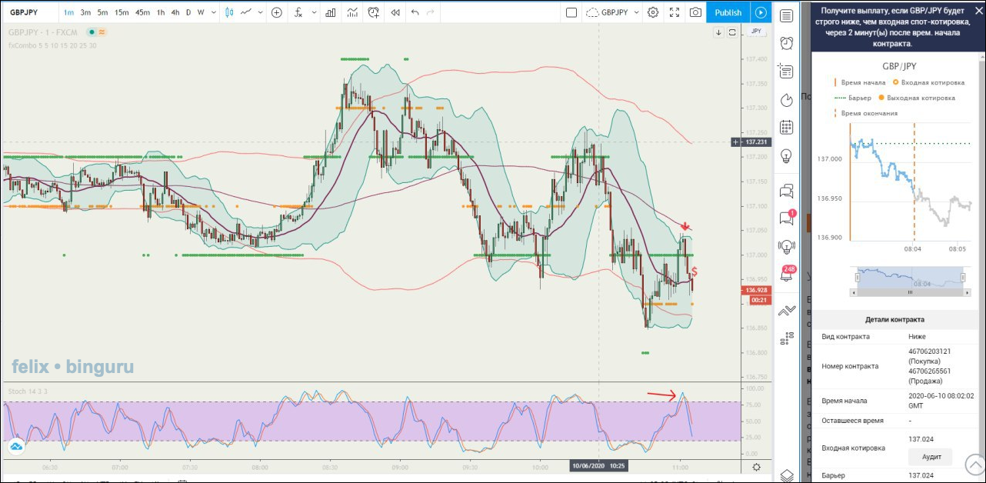Toggle the green dot indicator next to FXCM

click(x=92, y=32)
